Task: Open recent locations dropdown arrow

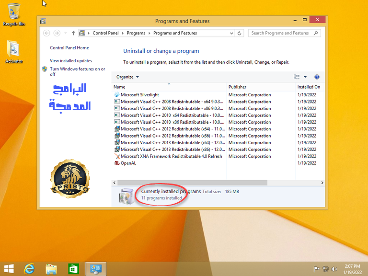Action: [66, 33]
